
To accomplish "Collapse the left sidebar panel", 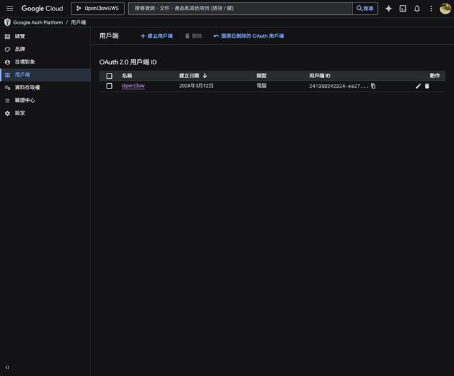I will (x=7, y=368).
